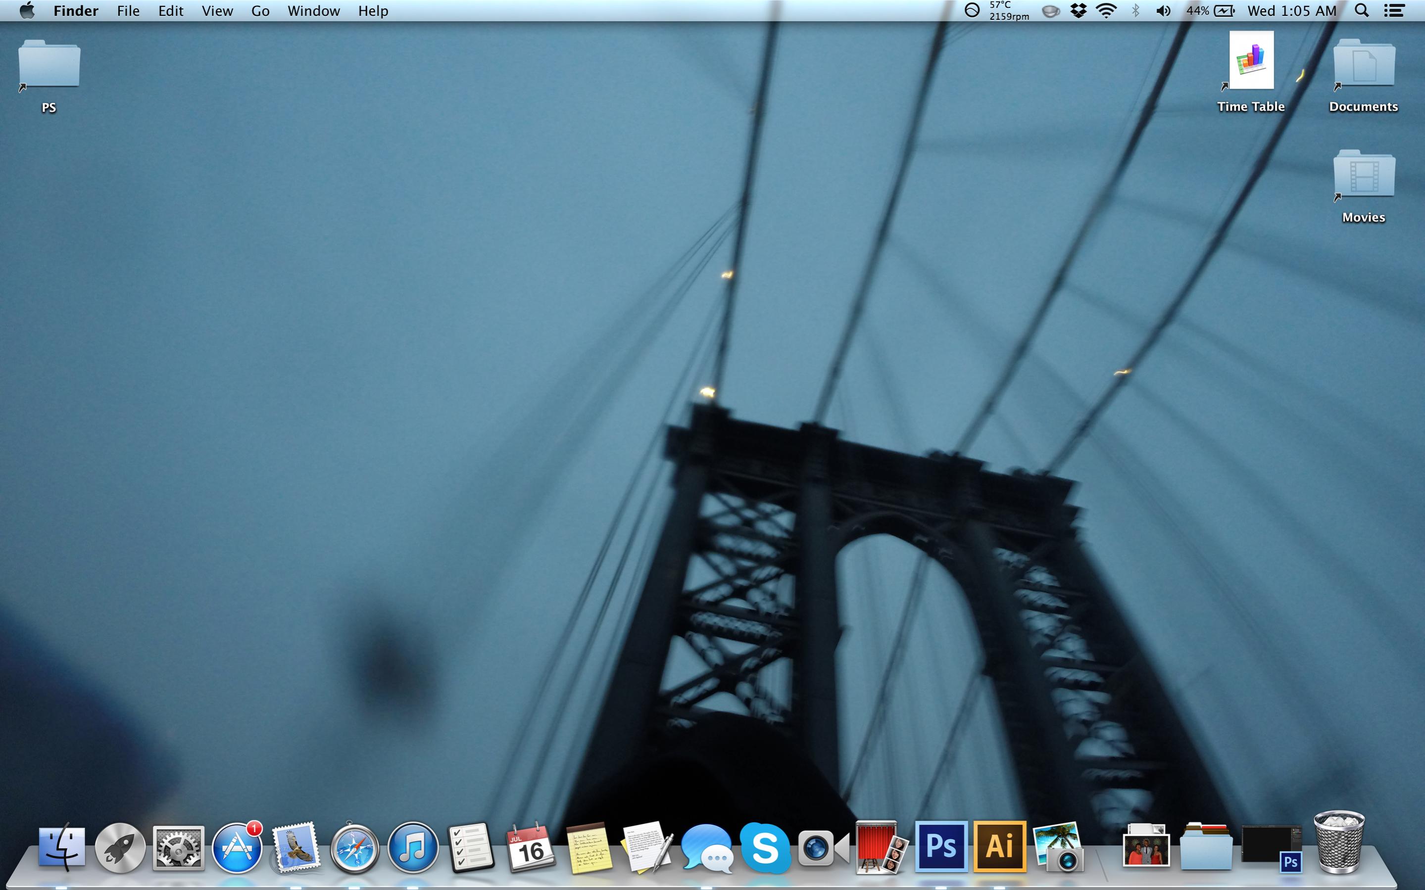
Task: Open iTunes music note icon
Action: 413,847
